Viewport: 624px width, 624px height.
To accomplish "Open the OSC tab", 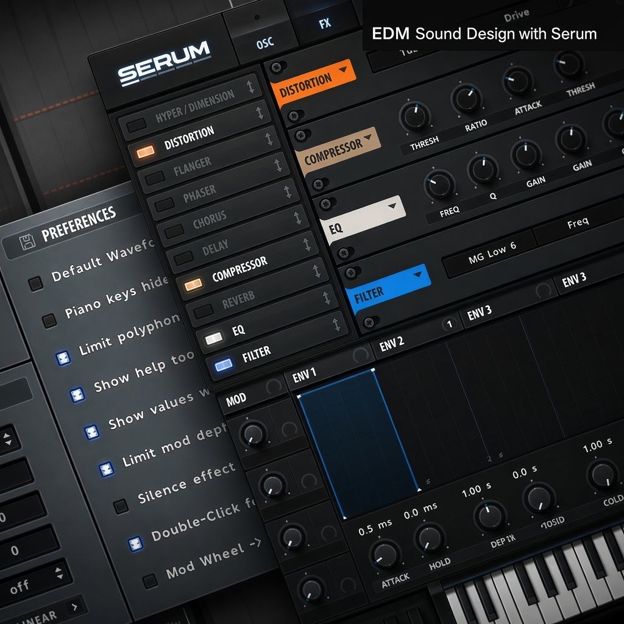I will coord(264,43).
